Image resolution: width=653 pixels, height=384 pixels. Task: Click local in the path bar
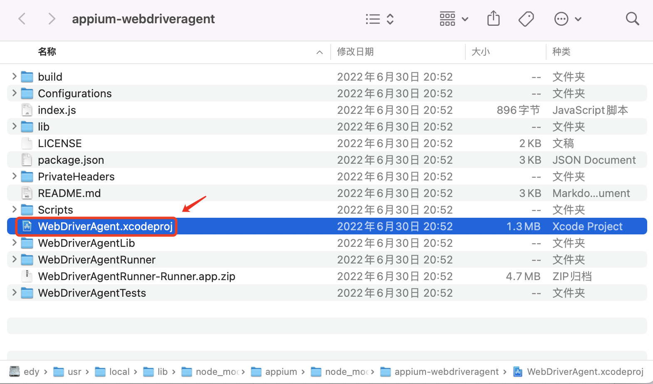[113, 372]
